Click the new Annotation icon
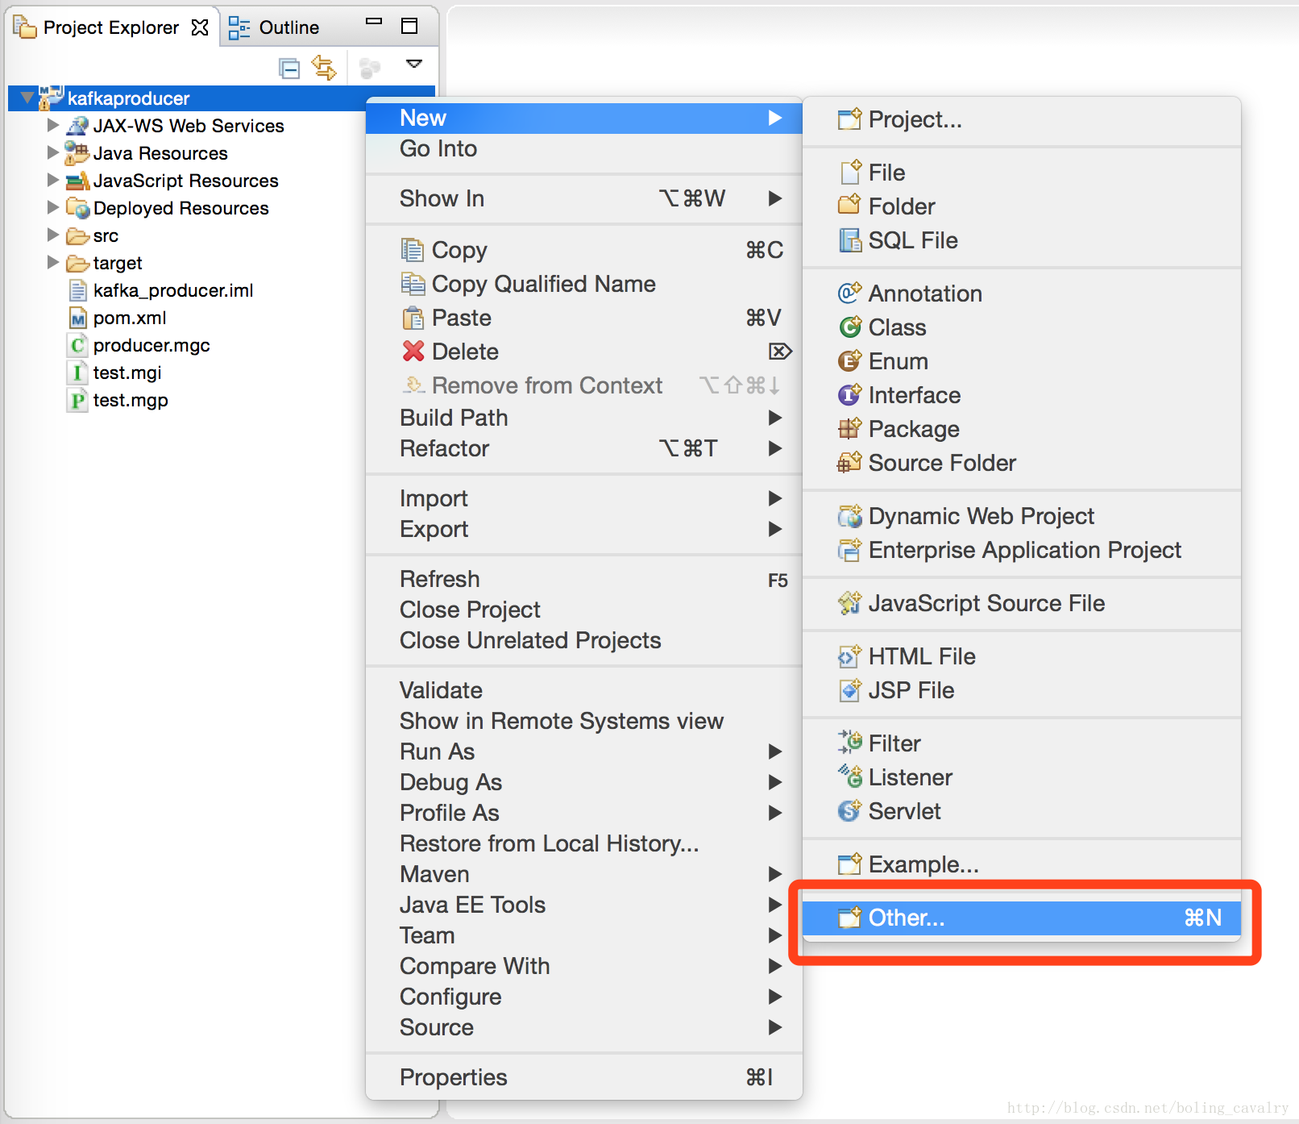 pos(850,293)
